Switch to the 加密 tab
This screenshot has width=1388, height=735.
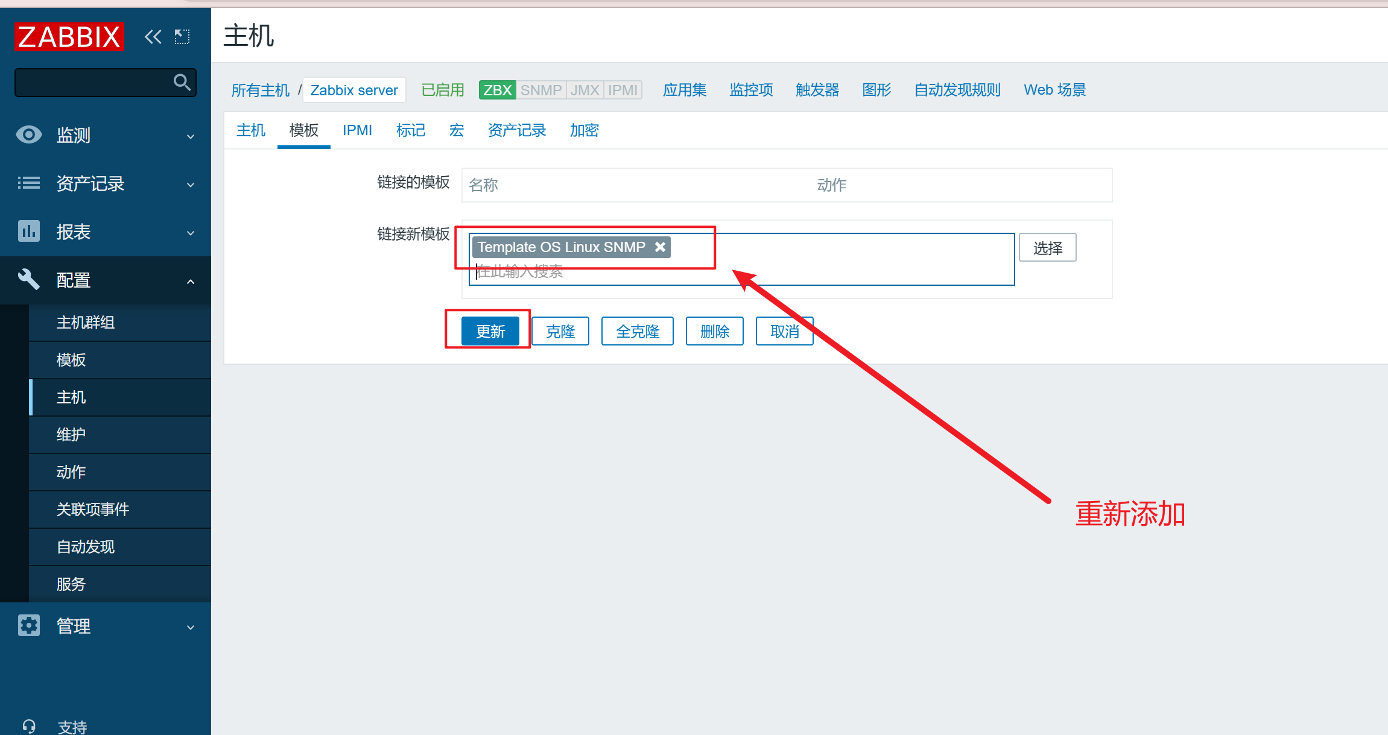[x=585, y=130]
